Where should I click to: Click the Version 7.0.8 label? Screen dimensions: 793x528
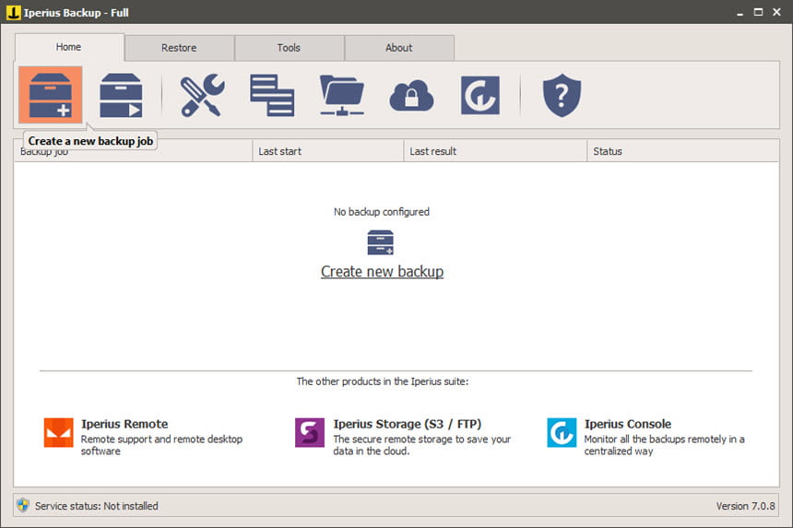click(745, 506)
